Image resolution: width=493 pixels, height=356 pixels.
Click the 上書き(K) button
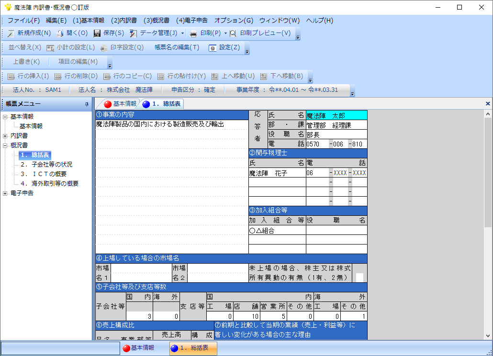point(26,62)
